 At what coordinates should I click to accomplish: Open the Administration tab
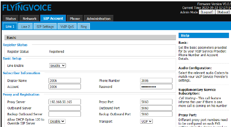[99, 19]
